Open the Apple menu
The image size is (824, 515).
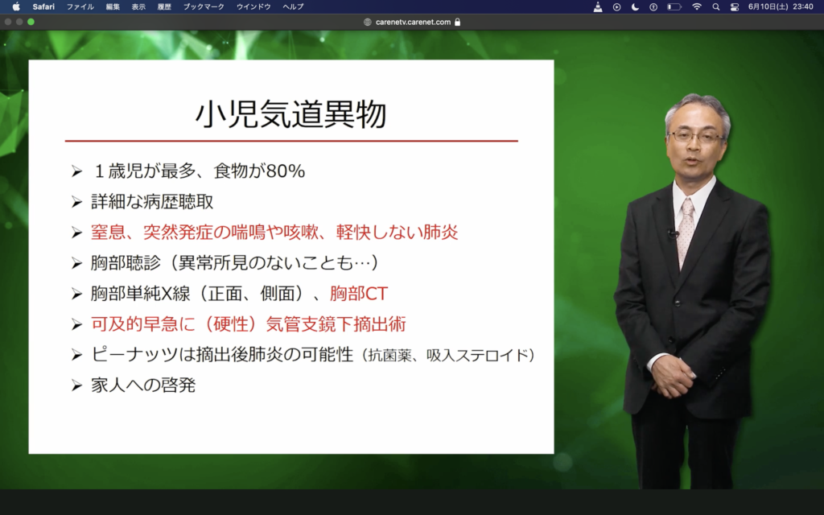pyautogui.click(x=16, y=6)
